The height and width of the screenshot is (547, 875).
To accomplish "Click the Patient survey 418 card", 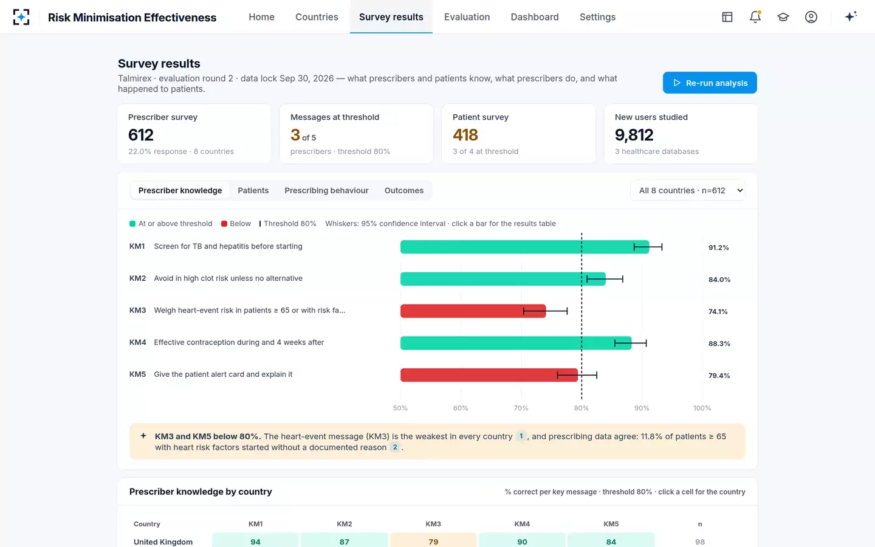I will click(519, 134).
